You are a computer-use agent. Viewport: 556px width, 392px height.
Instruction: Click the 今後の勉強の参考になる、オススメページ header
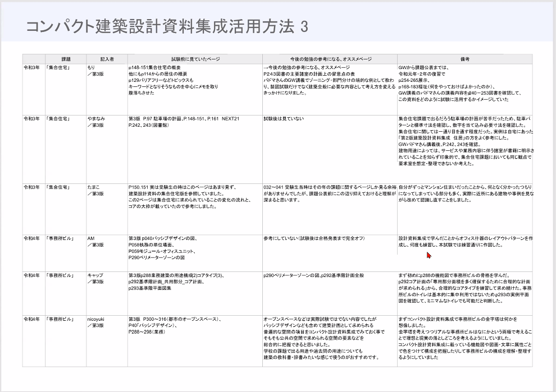coord(330,59)
